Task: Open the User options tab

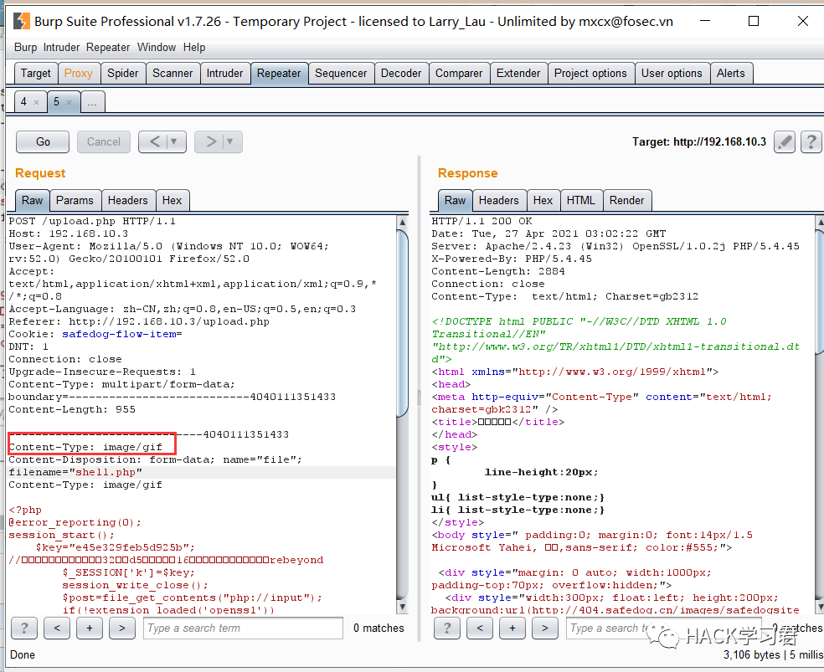Action: [672, 73]
